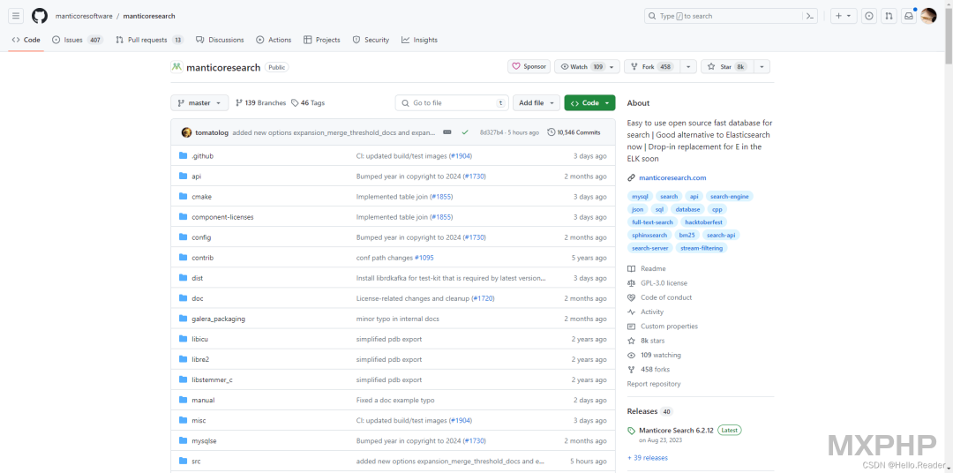Expand the create new plus dropdown
This screenshot has width=953, height=473.
[844, 16]
